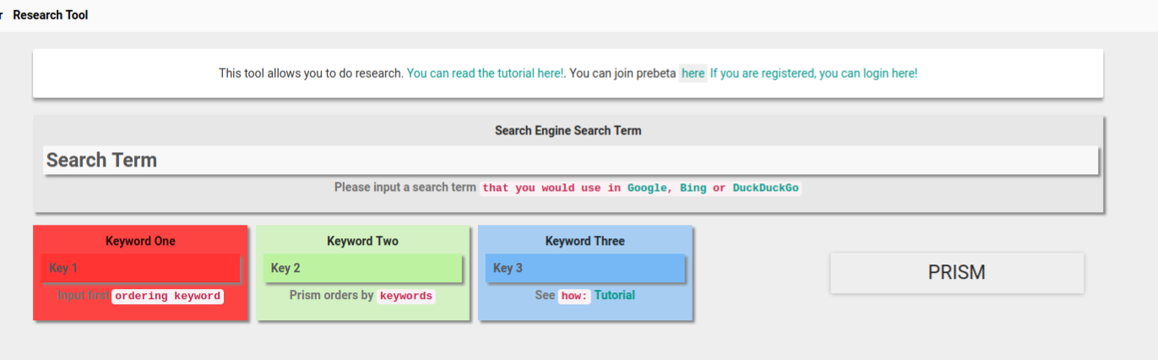This screenshot has width=1158, height=360.
Task: Select the 'Keyword Two' heading text
Action: pyautogui.click(x=362, y=242)
